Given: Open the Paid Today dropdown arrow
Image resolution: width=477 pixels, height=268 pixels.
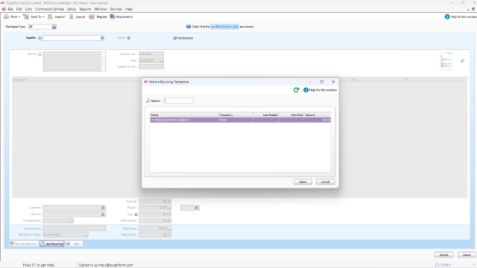Looking at the screenshot, I should pyautogui.click(x=169, y=229).
